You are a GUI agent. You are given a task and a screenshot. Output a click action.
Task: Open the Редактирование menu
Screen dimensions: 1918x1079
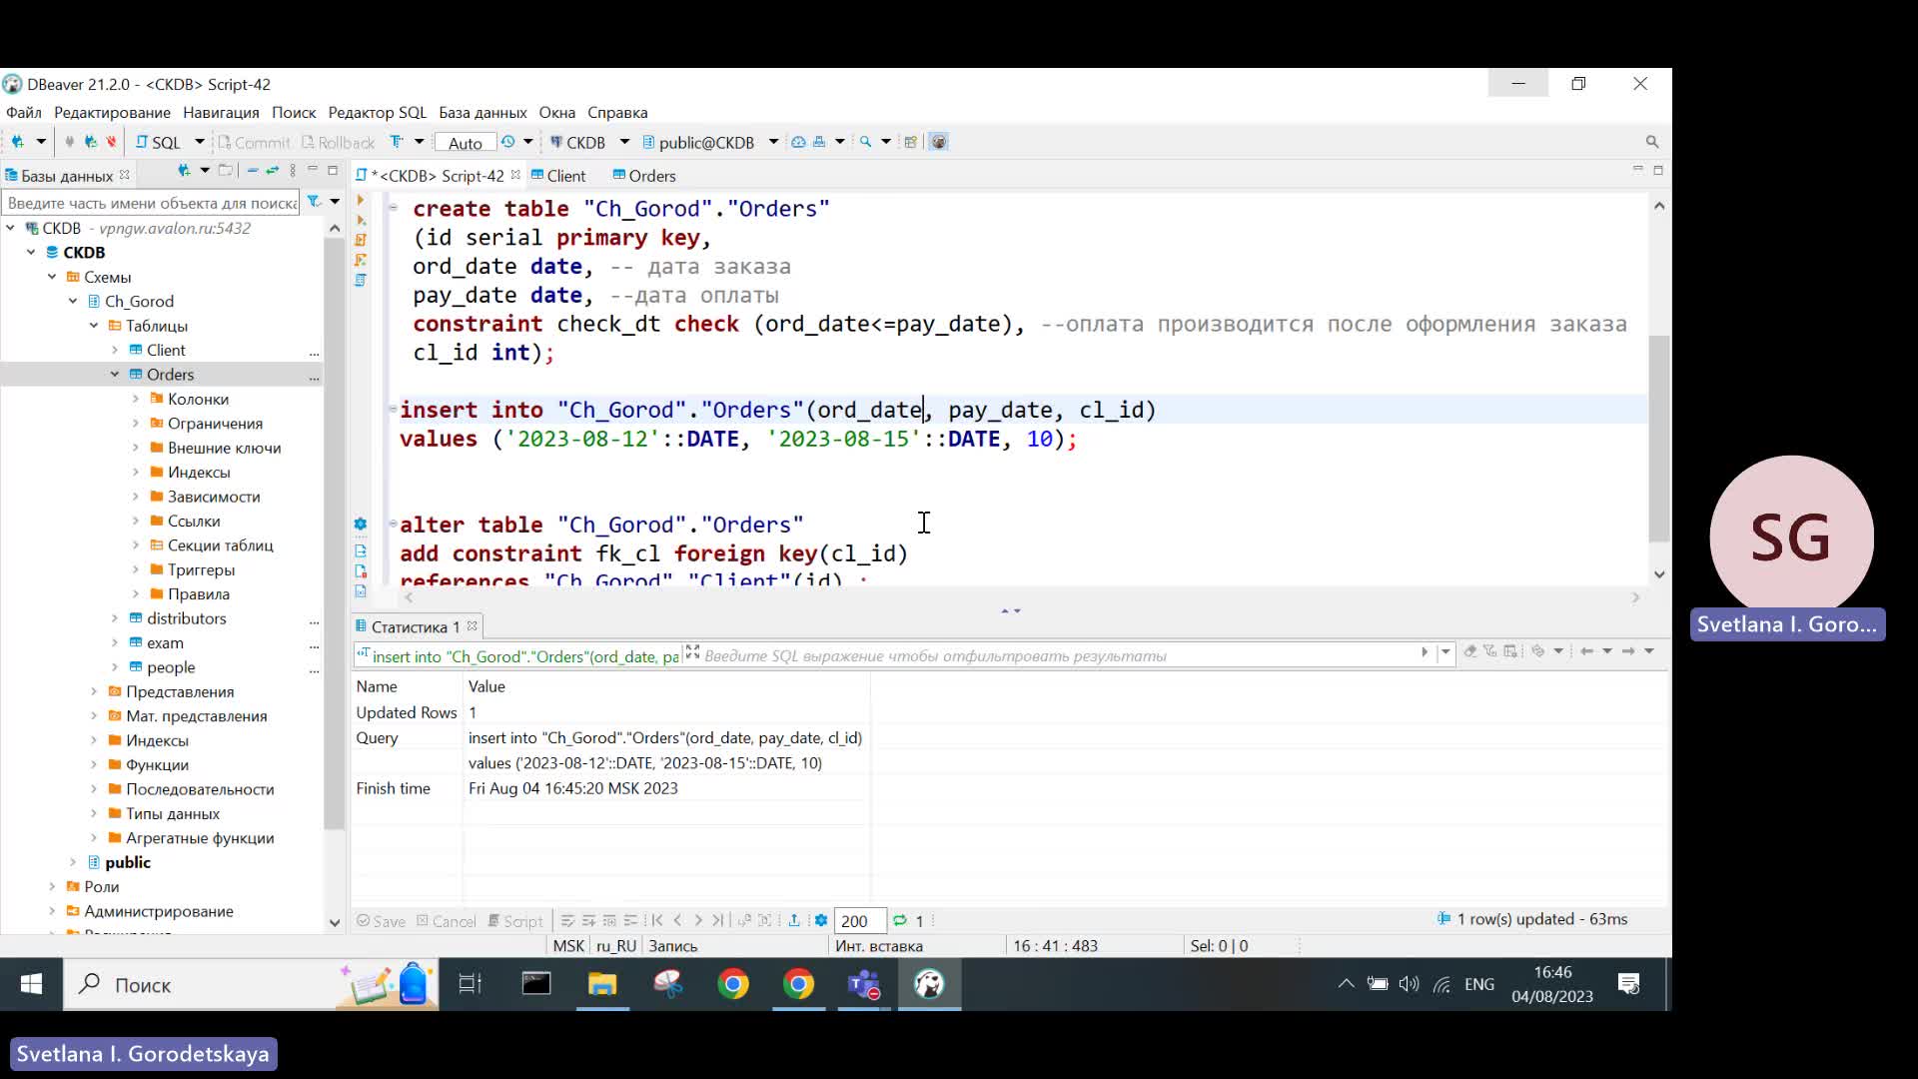click(112, 112)
